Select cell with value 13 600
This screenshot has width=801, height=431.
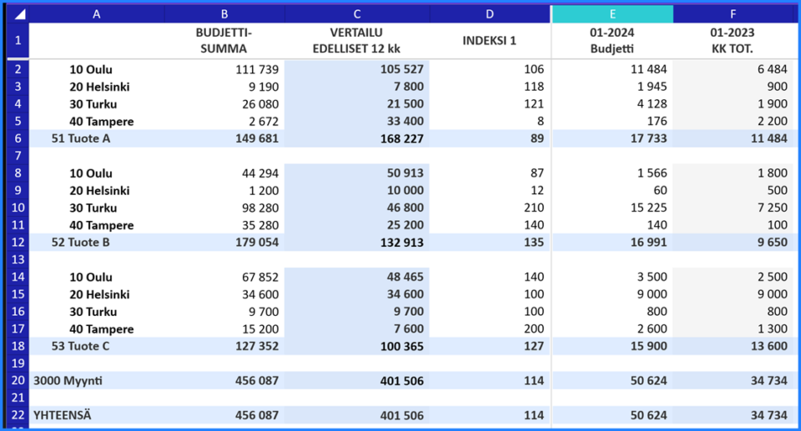click(x=733, y=346)
